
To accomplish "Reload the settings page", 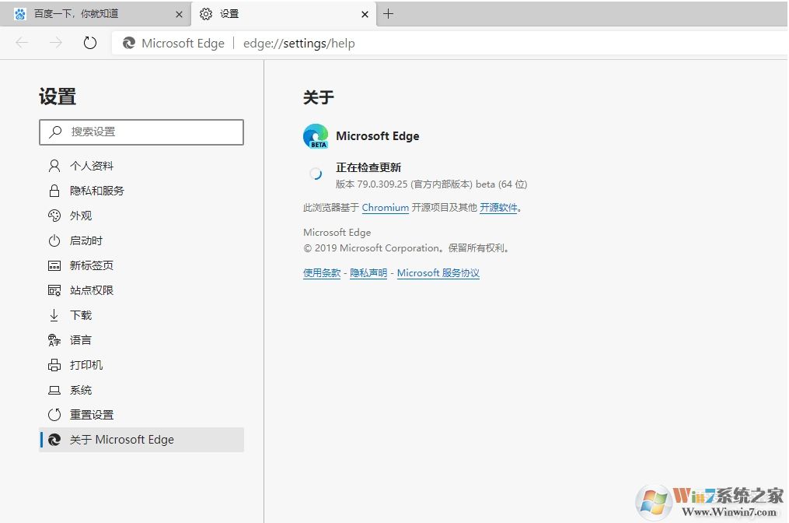I will [89, 43].
